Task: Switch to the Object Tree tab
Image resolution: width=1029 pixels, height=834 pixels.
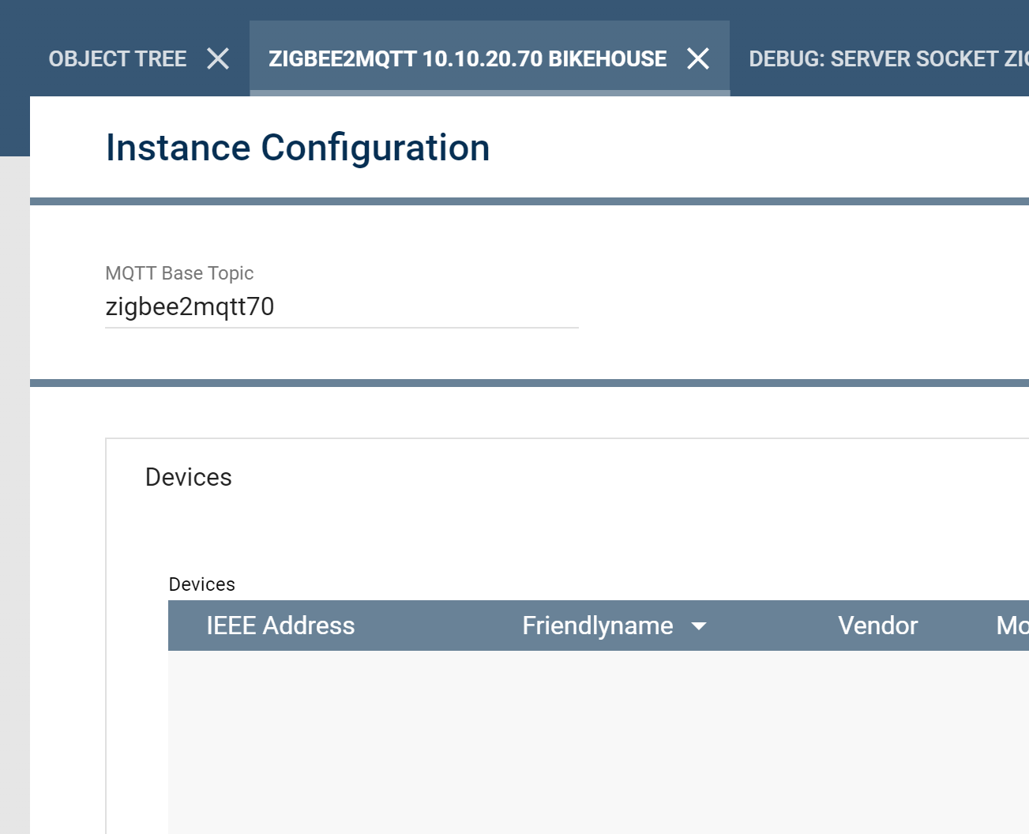Action: (118, 59)
